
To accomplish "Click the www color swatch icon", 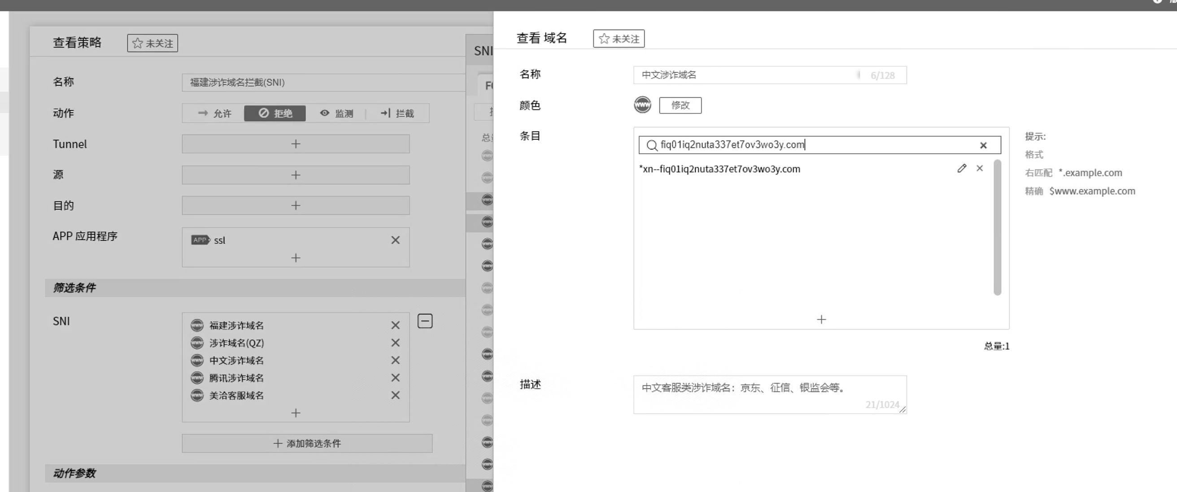I will click(642, 105).
